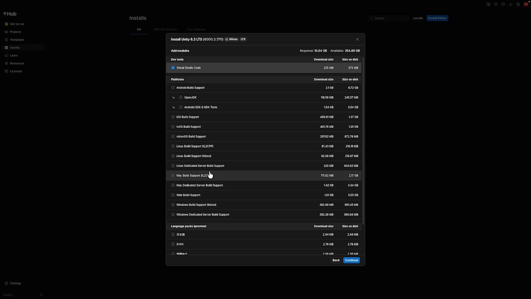Open the downloads icon in top bar

tap(511, 4)
